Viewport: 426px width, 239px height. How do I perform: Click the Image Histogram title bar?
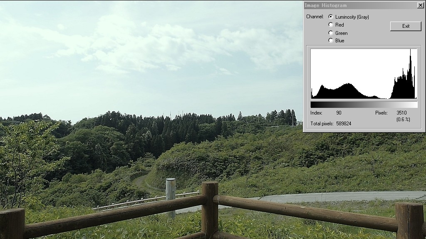pyautogui.click(x=360, y=5)
